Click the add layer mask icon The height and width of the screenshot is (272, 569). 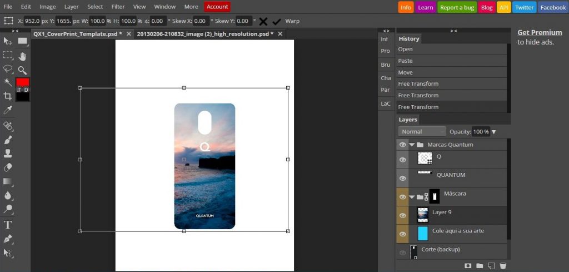point(468,266)
